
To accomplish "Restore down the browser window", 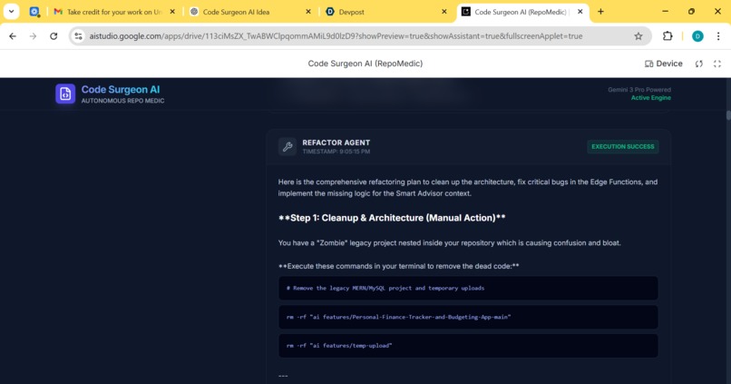I will (691, 12).
